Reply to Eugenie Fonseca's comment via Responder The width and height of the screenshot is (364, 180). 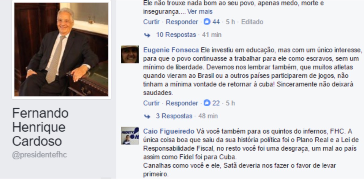click(182, 103)
